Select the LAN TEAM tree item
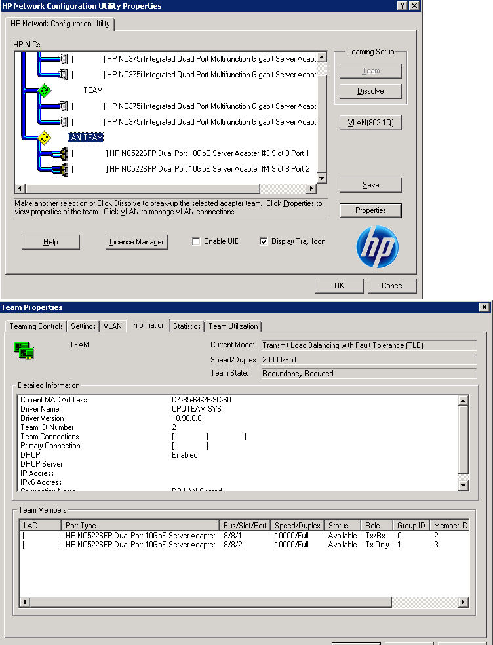This screenshot has height=645, width=493. tap(86, 138)
